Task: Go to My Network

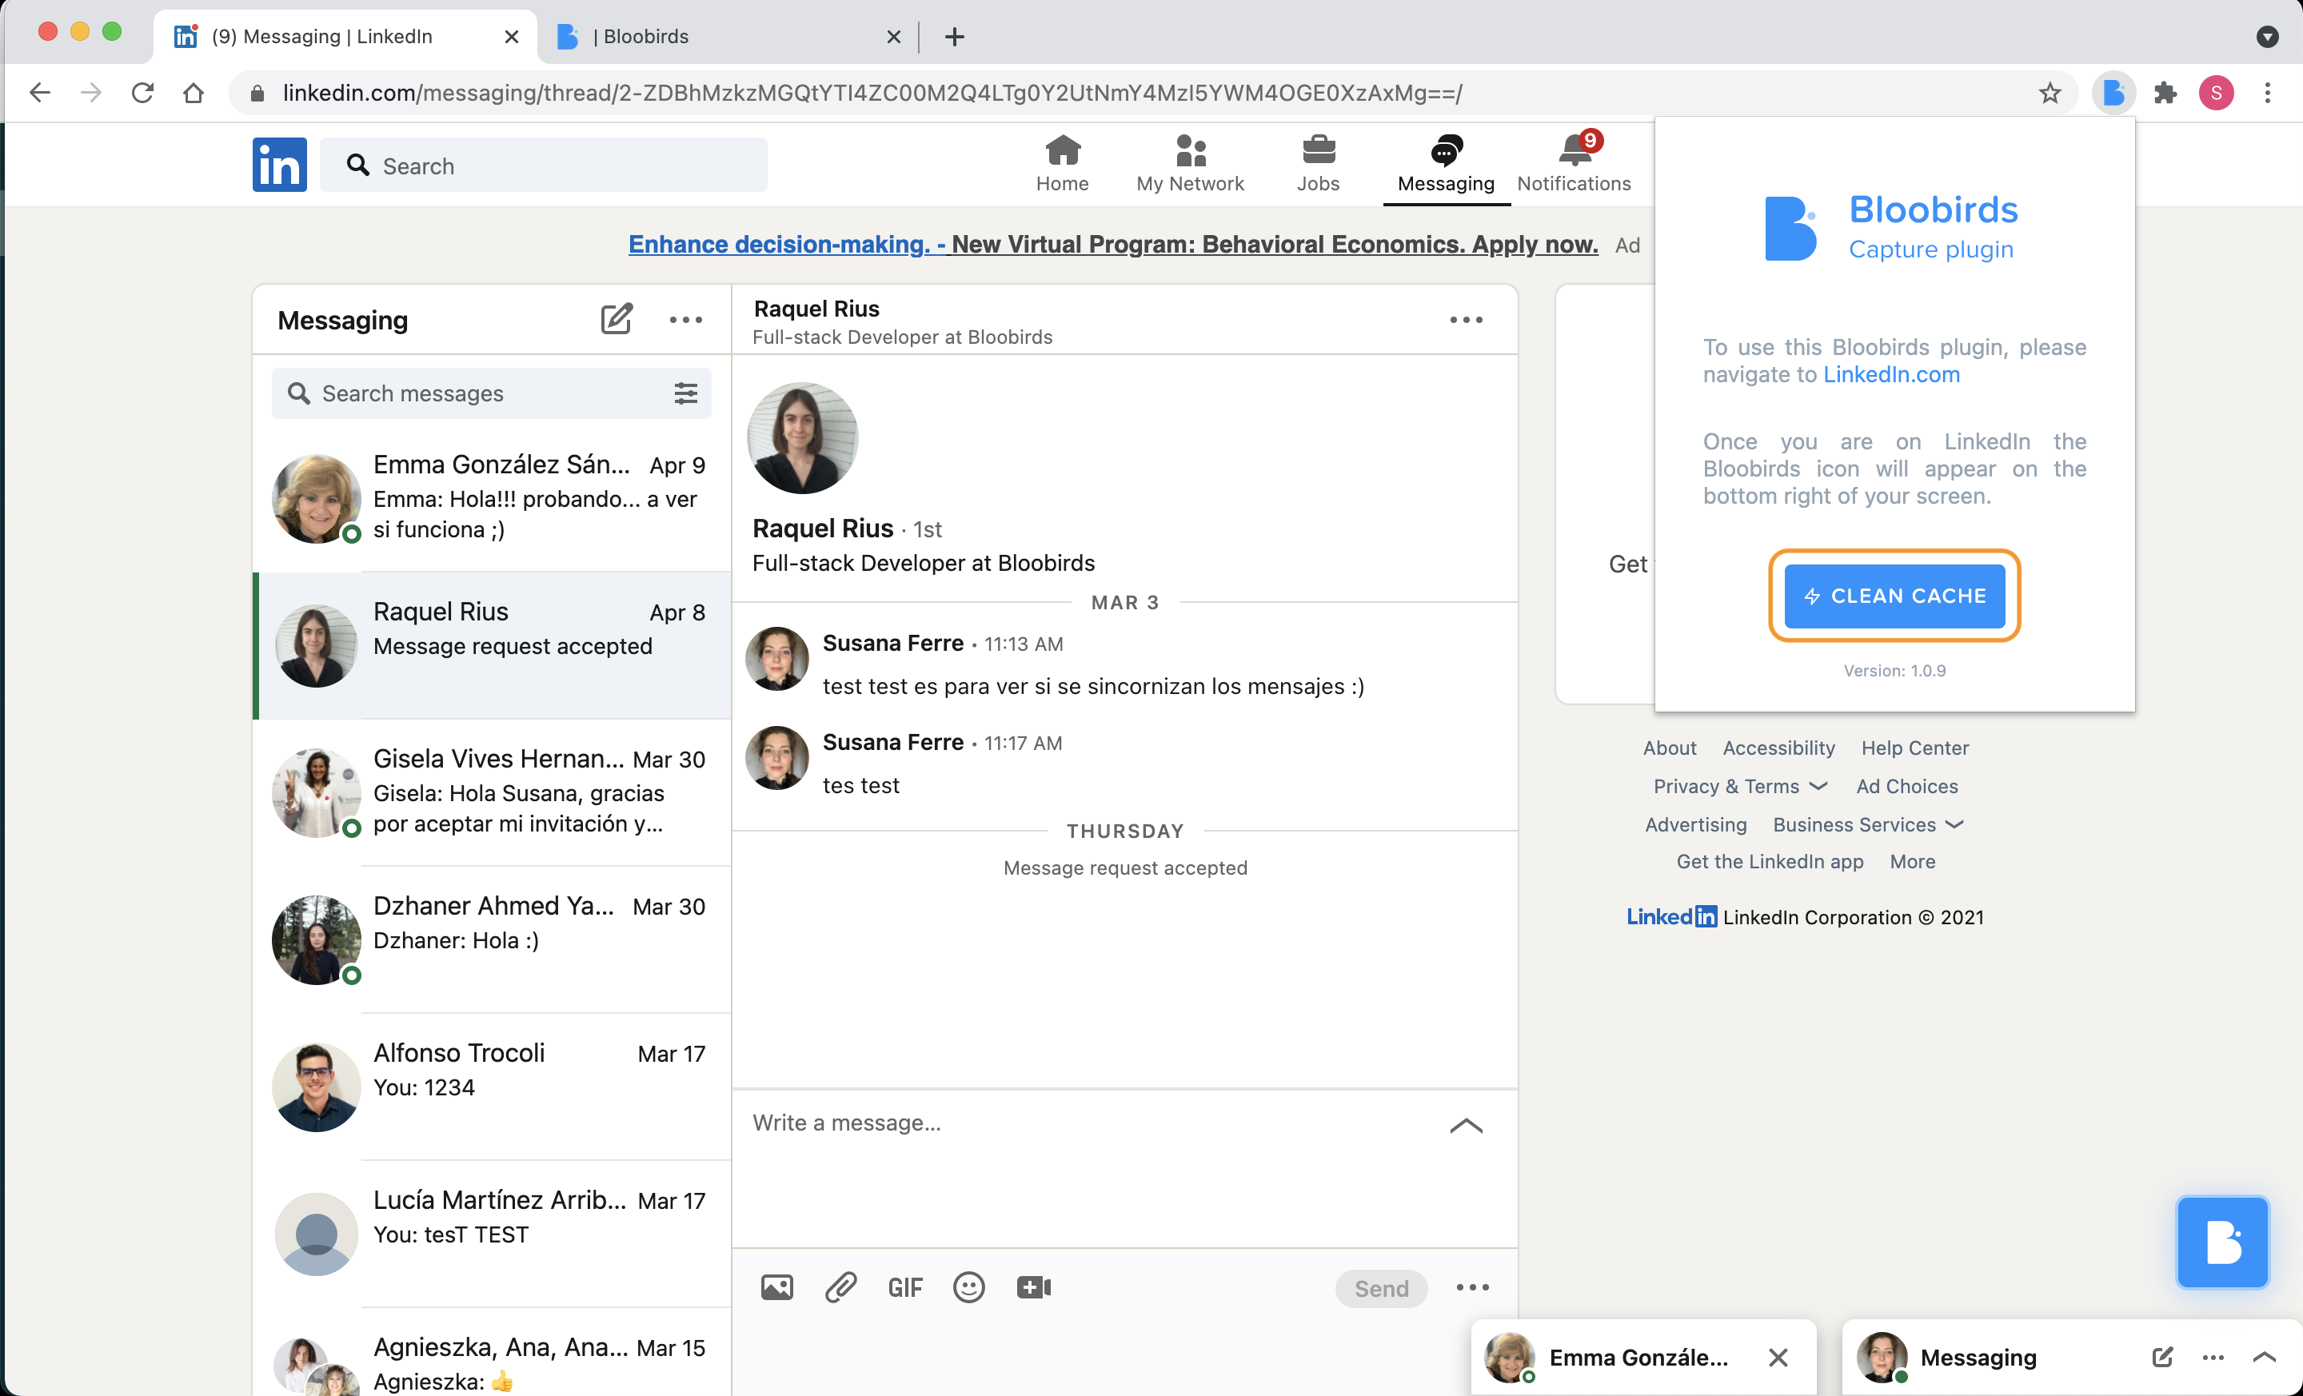Action: tap(1190, 164)
